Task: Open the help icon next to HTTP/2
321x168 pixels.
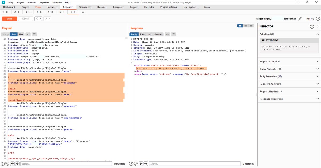Action: pos(318,19)
